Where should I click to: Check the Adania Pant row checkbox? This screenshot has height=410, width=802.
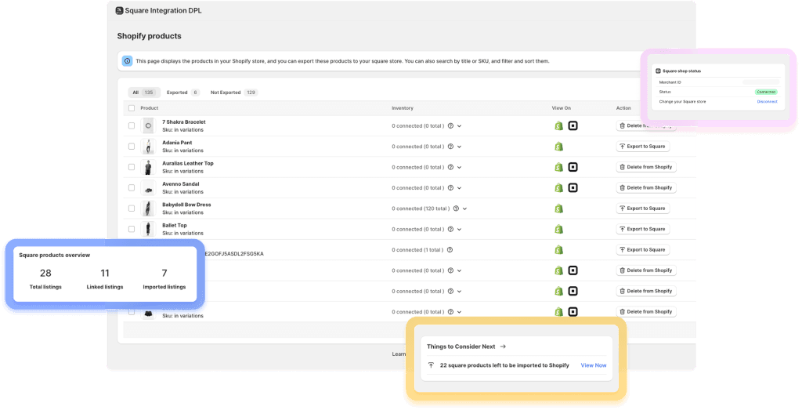click(132, 147)
